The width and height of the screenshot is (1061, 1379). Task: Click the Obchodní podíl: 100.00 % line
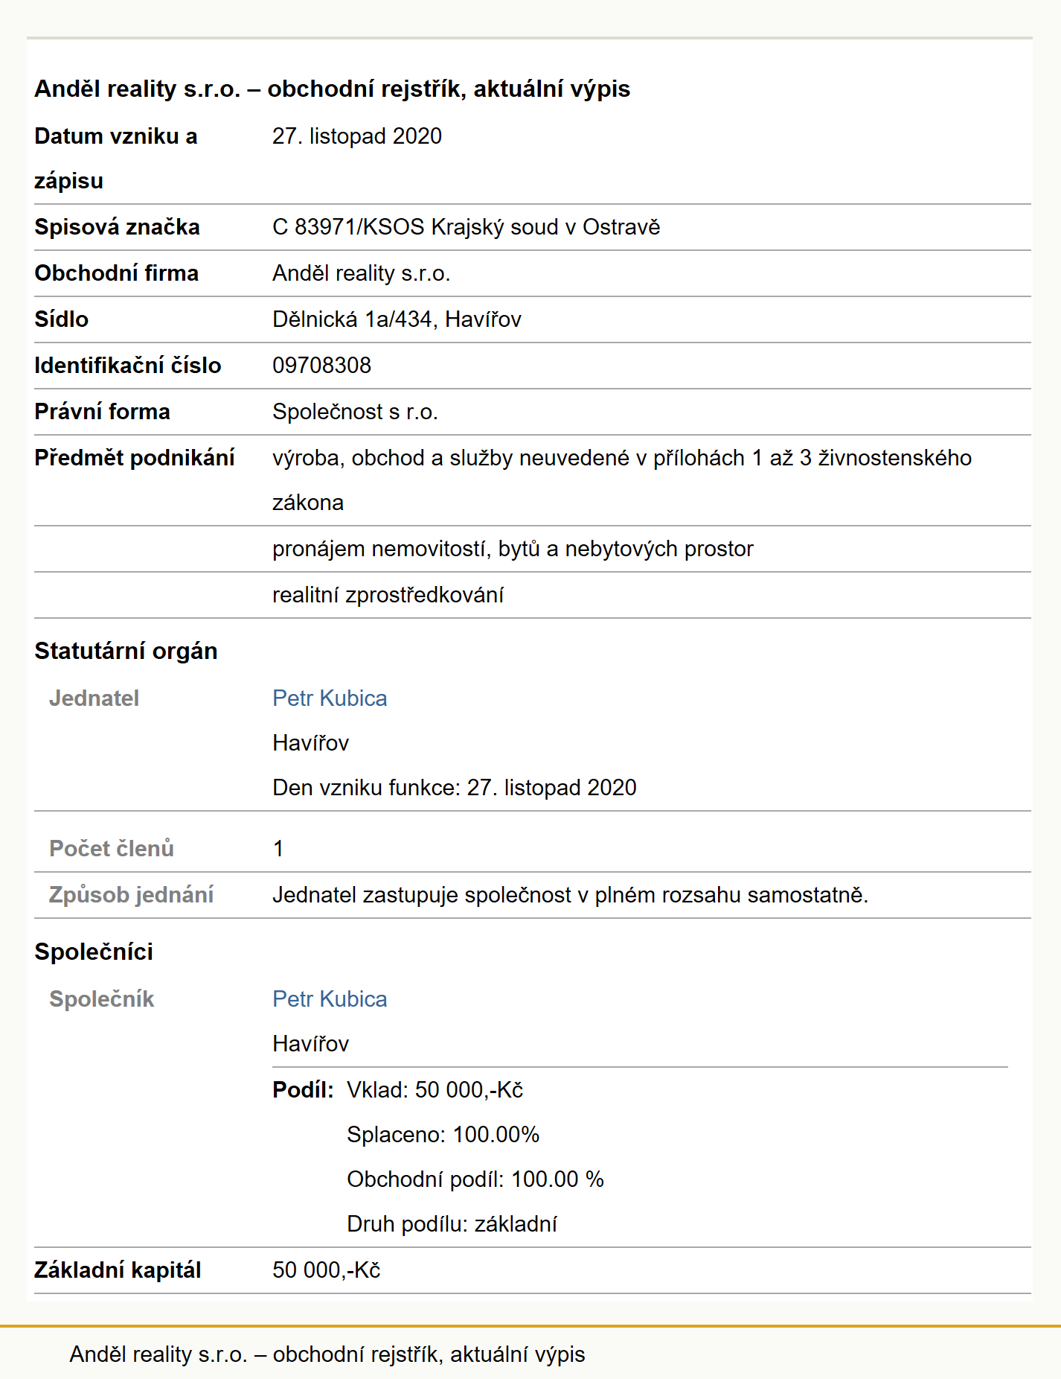(475, 1179)
